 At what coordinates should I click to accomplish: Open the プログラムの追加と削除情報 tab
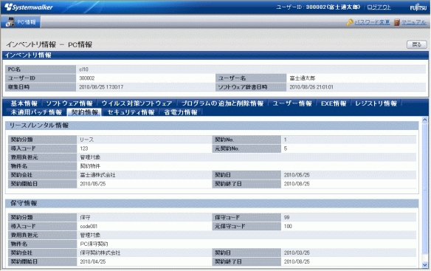click(222, 103)
